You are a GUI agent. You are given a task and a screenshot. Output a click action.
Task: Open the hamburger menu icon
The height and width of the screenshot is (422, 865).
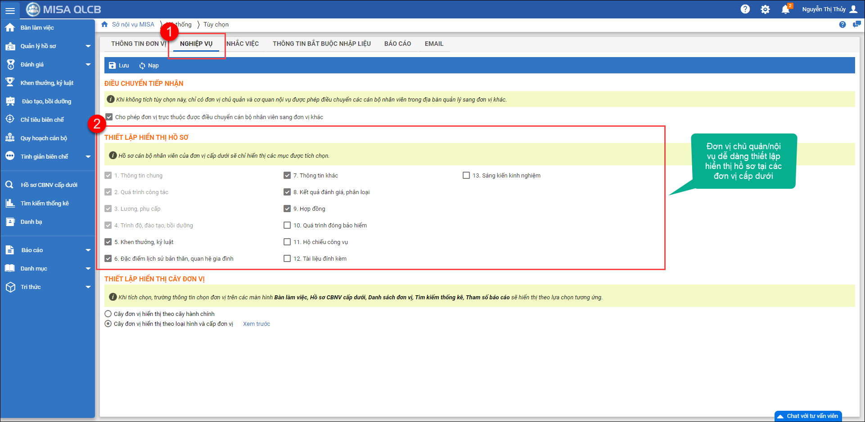click(10, 10)
